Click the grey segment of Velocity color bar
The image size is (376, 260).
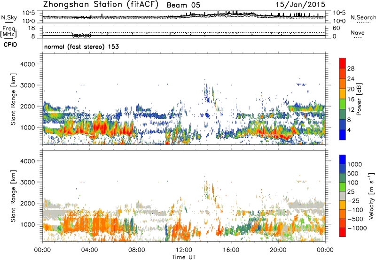click(x=343, y=196)
